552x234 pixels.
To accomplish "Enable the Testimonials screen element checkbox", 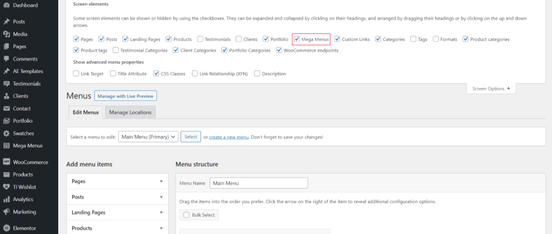I will click(200, 39).
